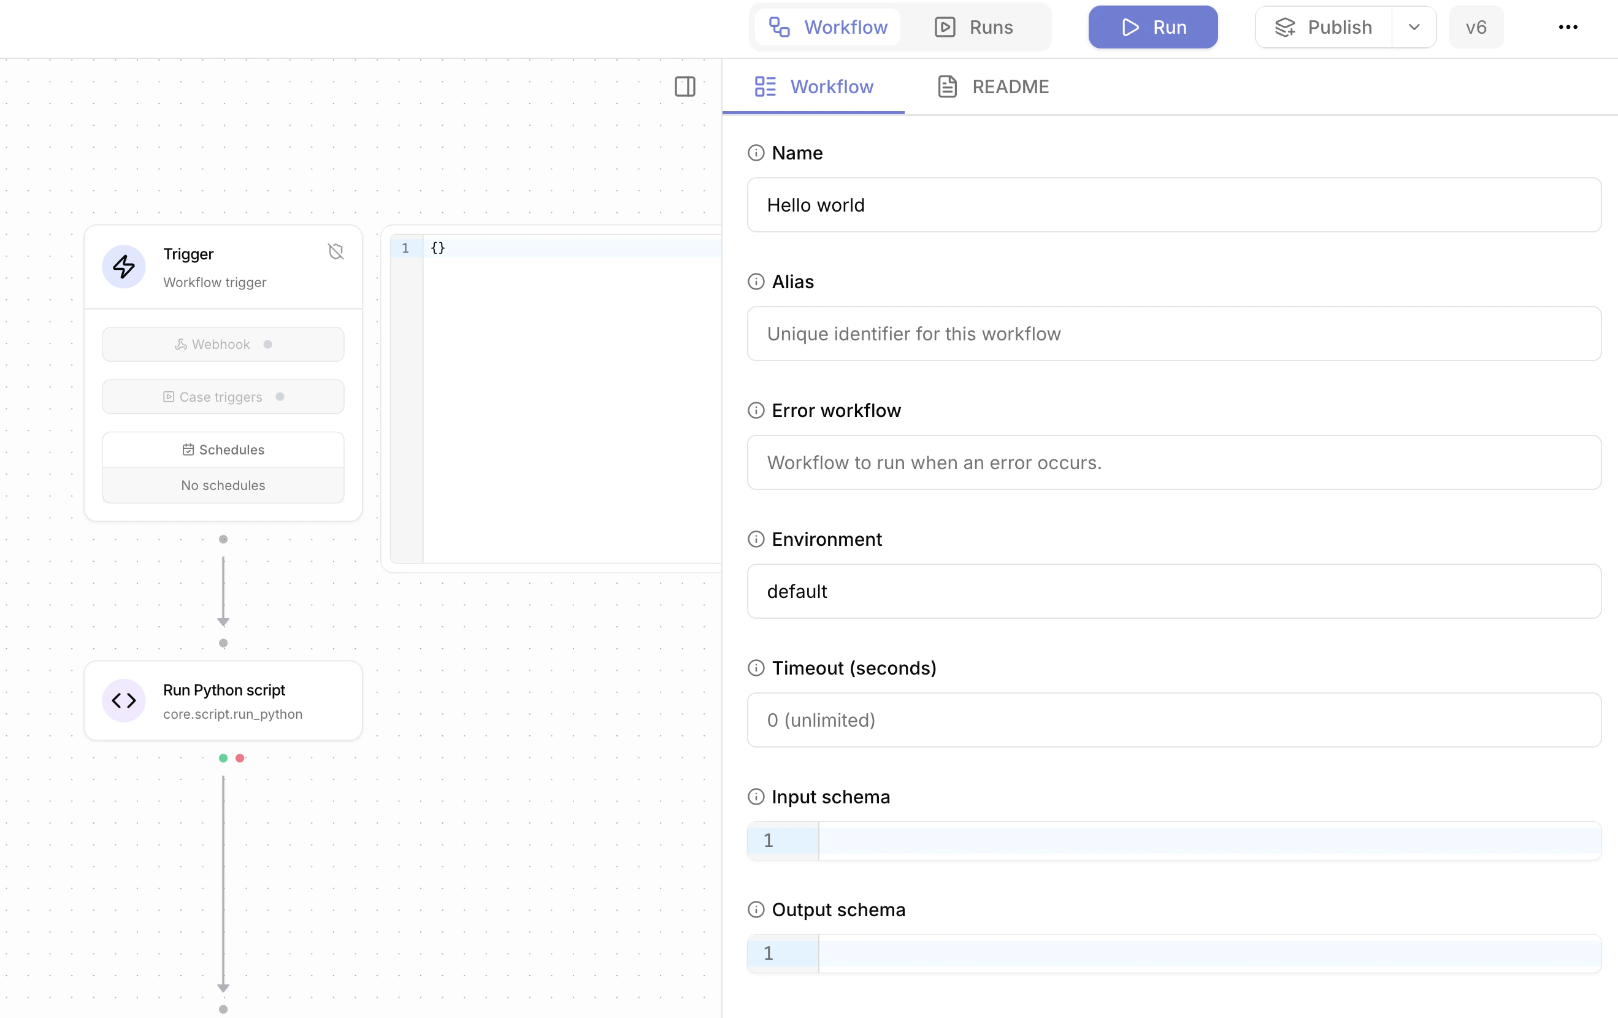Image resolution: width=1618 pixels, height=1018 pixels.
Task: Click the Case triggers button
Action: 223,396
